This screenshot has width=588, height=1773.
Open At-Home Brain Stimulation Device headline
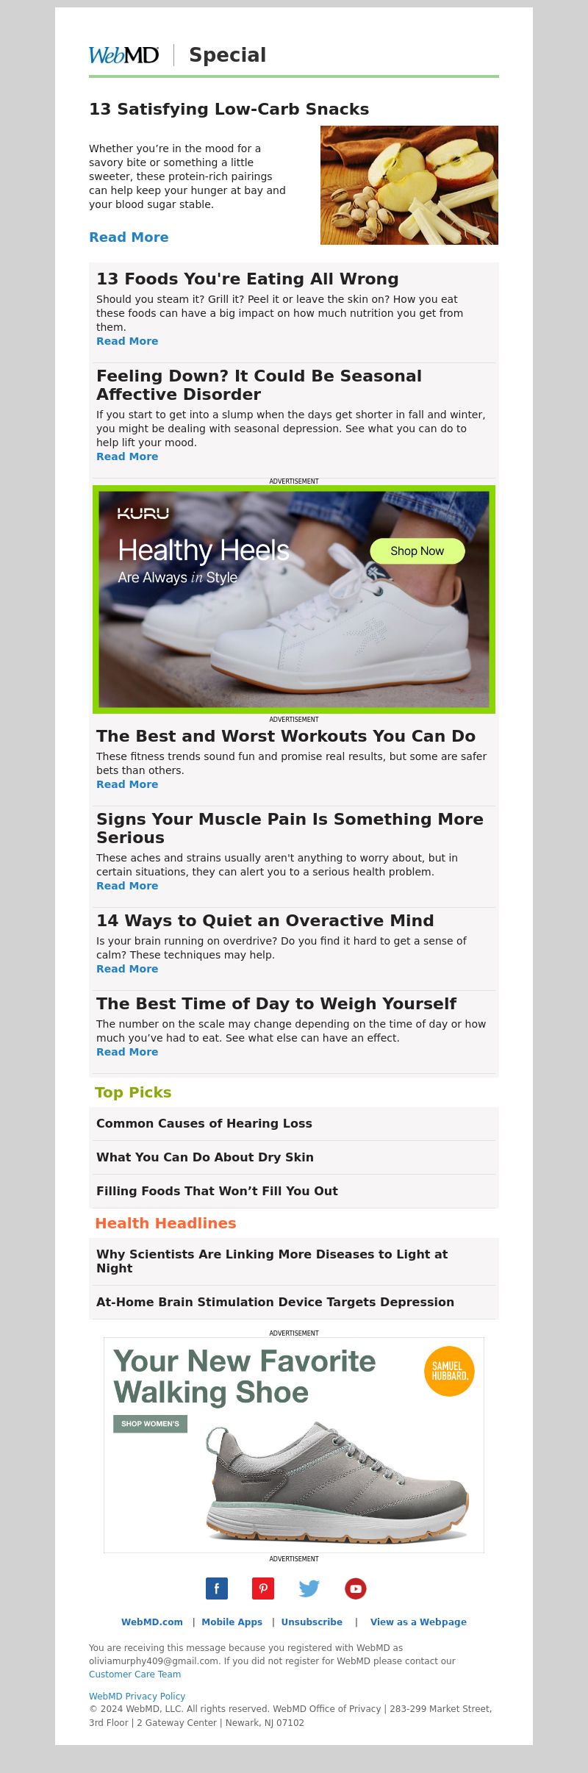coord(275,1302)
